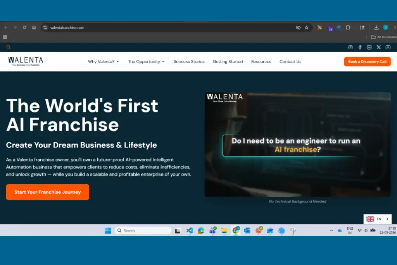
Task: Reload the page in the browser
Action: (24, 28)
